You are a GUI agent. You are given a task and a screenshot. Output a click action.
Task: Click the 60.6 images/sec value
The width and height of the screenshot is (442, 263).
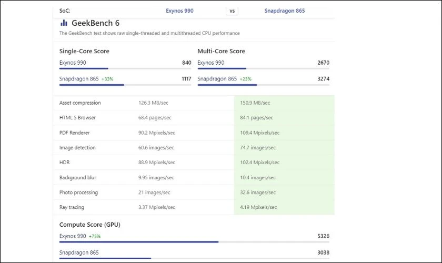pyautogui.click(x=156, y=147)
